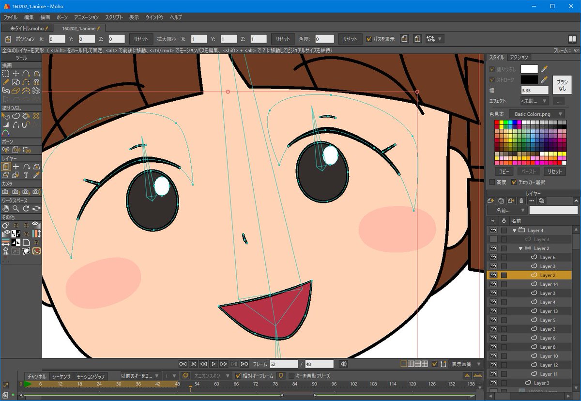Choose the Set Origin tool
Image resolution: width=581 pixels, height=401 pixels.
(x=16, y=167)
